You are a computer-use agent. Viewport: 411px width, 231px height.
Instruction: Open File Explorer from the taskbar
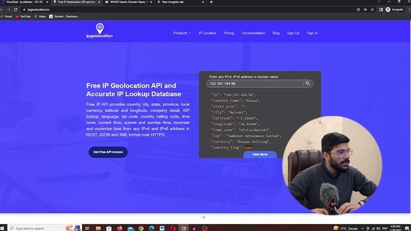(x=98, y=228)
